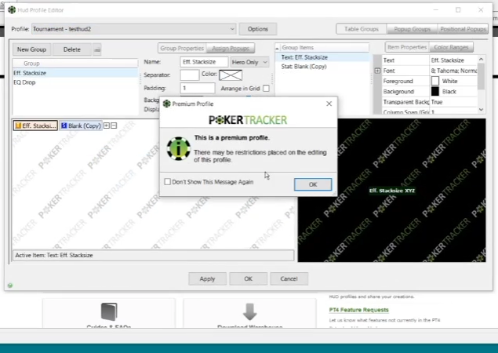Click the Delete group button
The image size is (498, 353).
(x=72, y=49)
